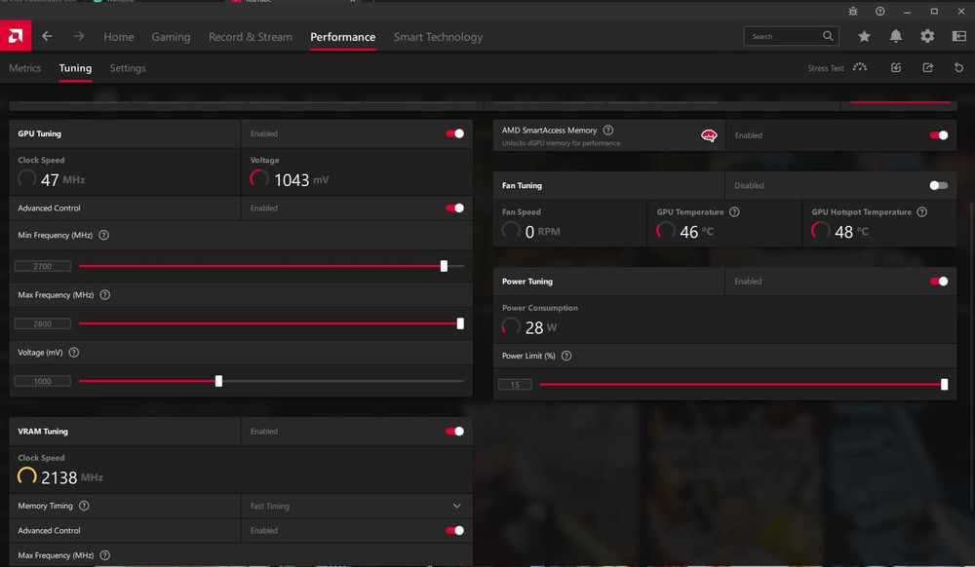
Task: Disable the Power Tuning toggle
Action: (938, 282)
